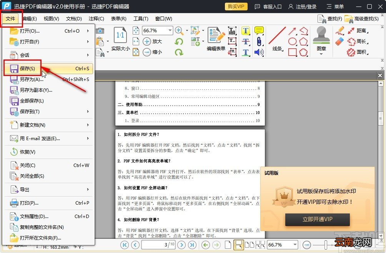Select the oval shape tool
The image size is (386, 253).
tap(293, 41)
